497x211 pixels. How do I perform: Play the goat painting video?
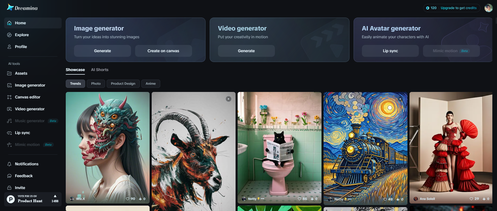click(x=228, y=99)
